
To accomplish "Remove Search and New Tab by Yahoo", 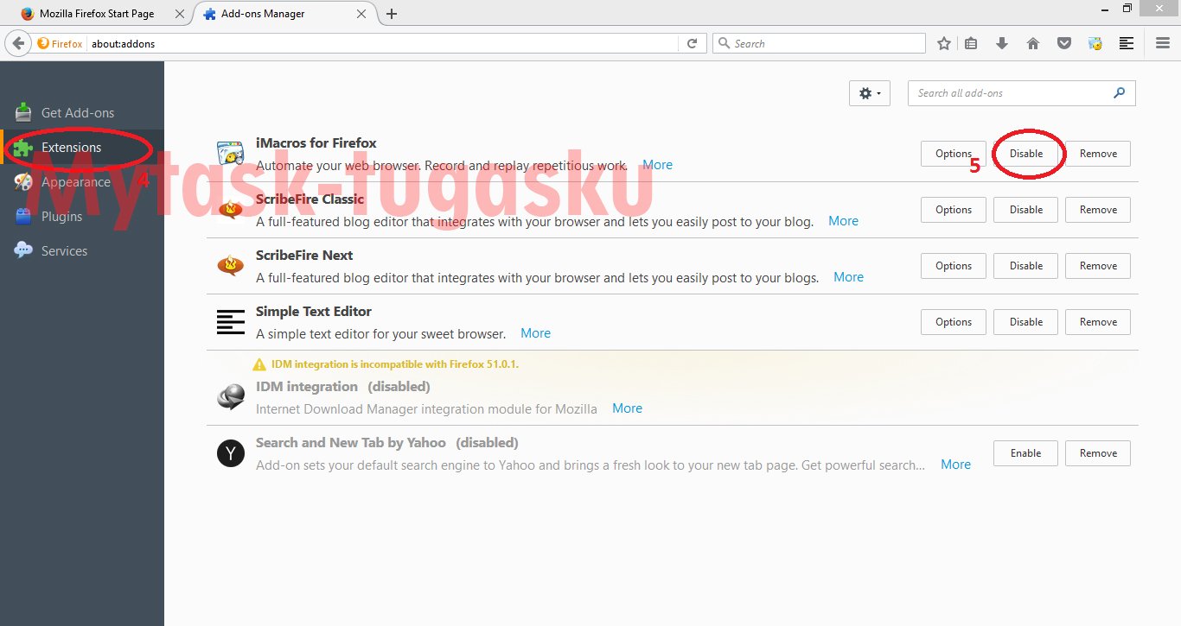I will click(x=1098, y=453).
